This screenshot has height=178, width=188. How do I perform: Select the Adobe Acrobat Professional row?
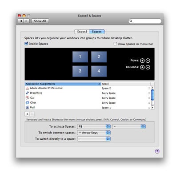click(88, 88)
